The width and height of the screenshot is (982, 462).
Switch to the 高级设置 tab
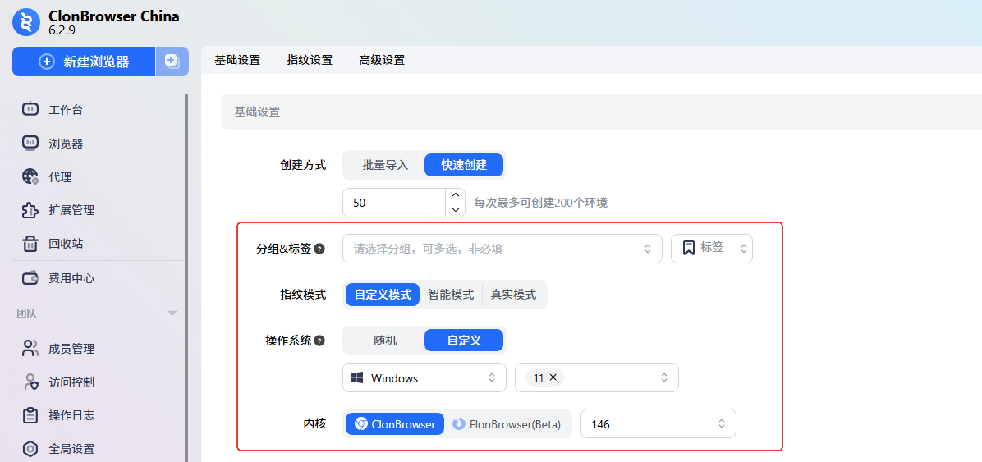pyautogui.click(x=382, y=60)
